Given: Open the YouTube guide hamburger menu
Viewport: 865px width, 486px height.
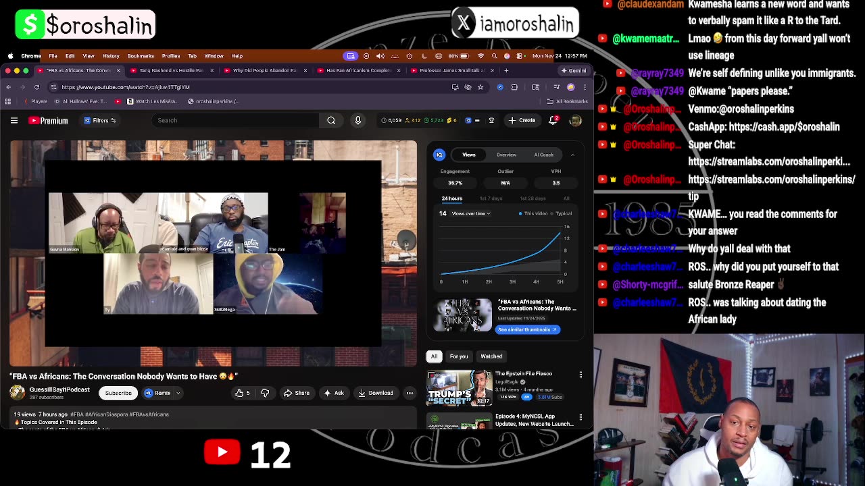Looking at the screenshot, I should (14, 121).
